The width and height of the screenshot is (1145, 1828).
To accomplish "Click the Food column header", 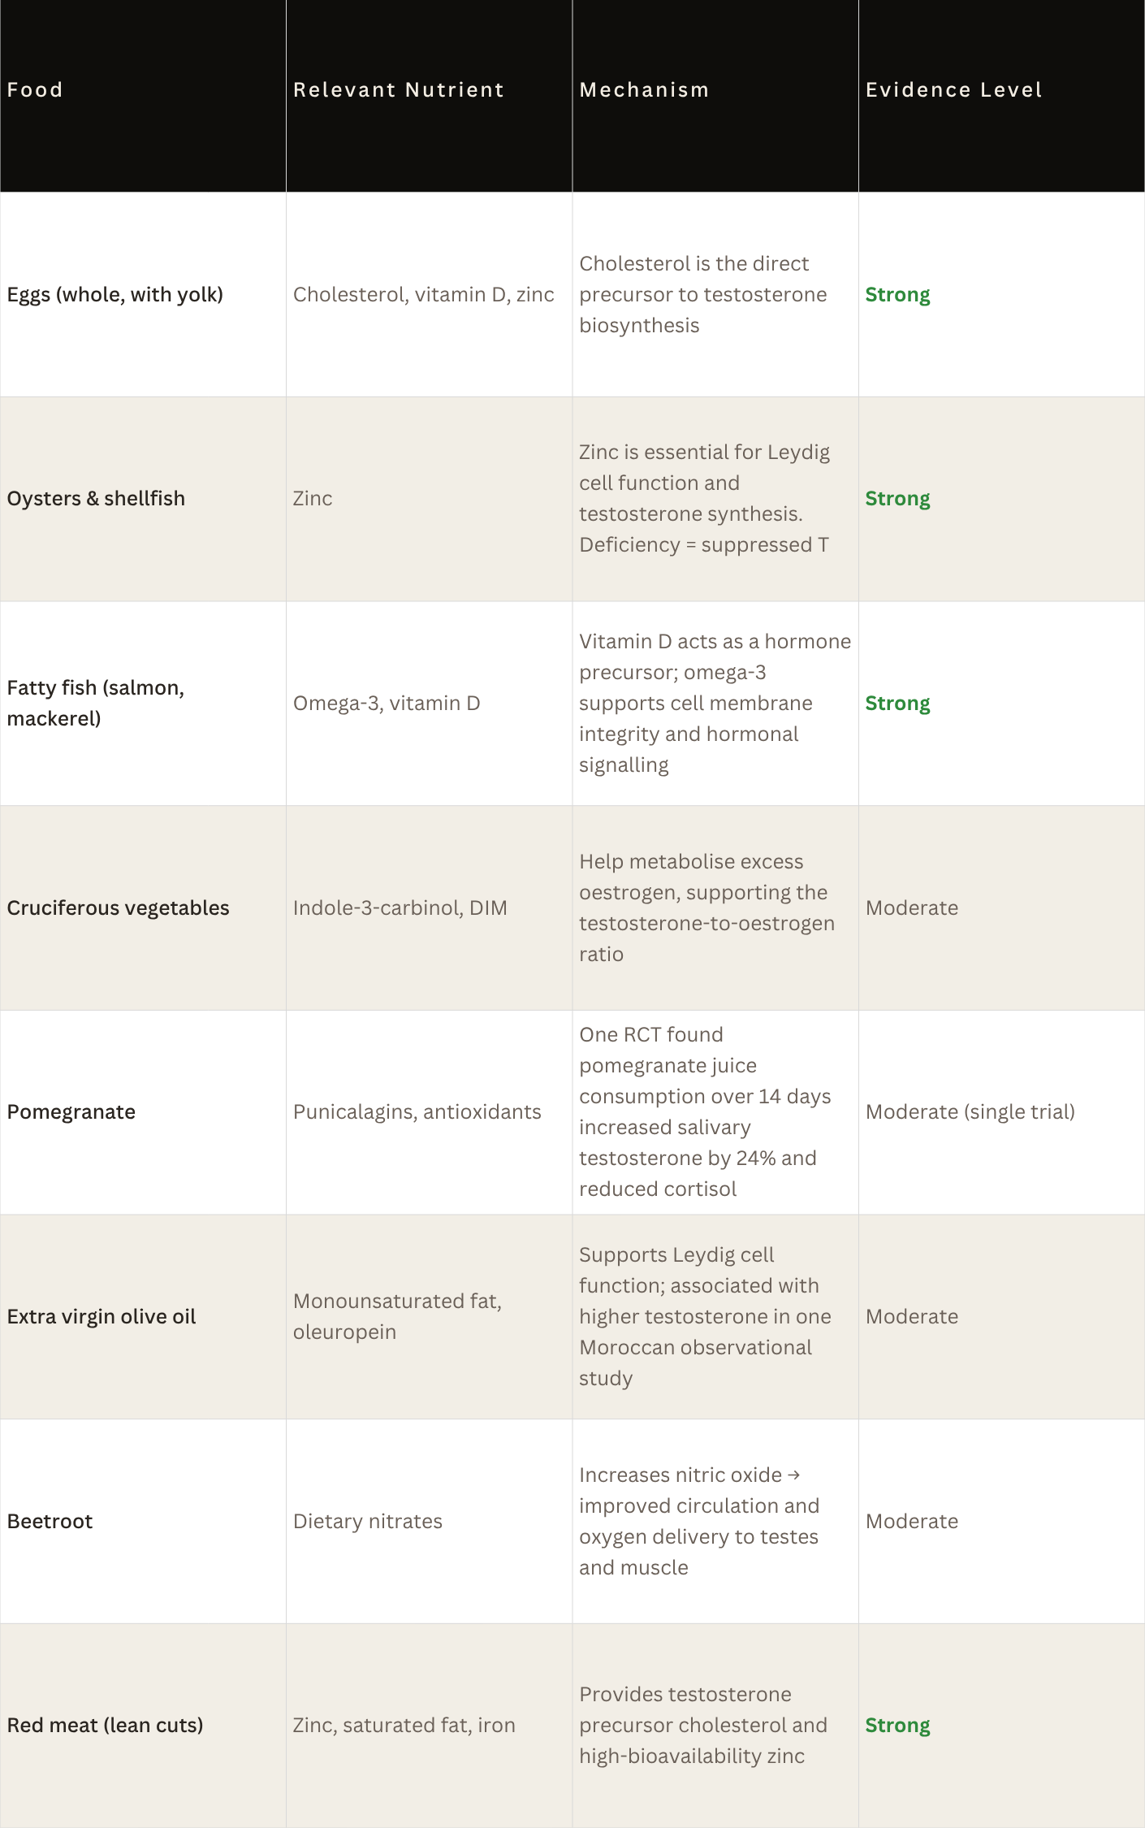I will click(x=143, y=96).
